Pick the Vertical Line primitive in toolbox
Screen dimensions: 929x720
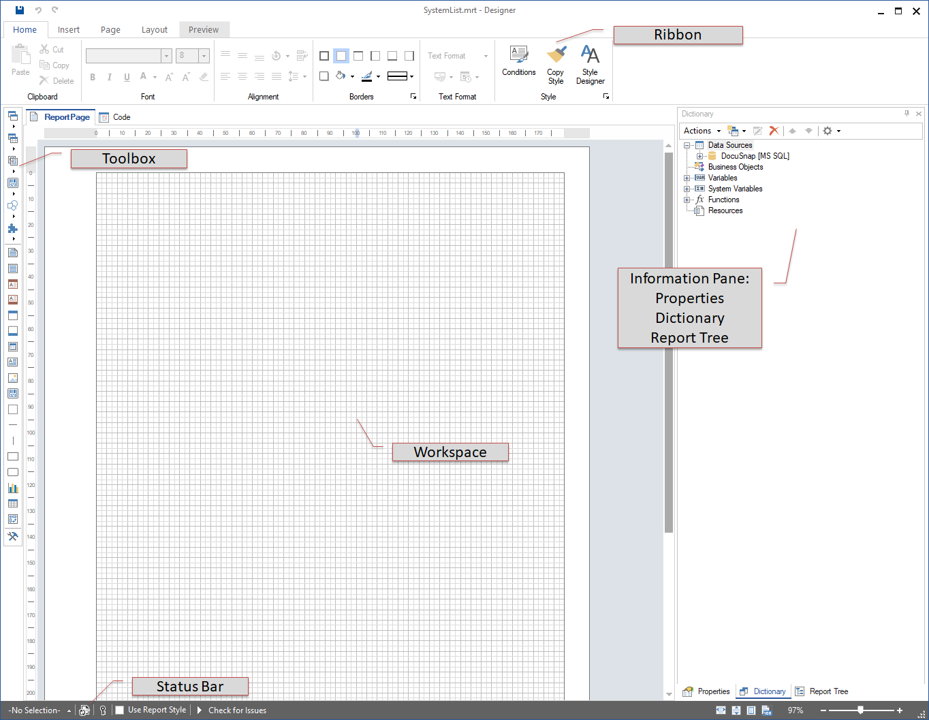point(13,441)
